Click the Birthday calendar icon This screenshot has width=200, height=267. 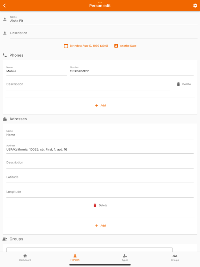(66, 46)
